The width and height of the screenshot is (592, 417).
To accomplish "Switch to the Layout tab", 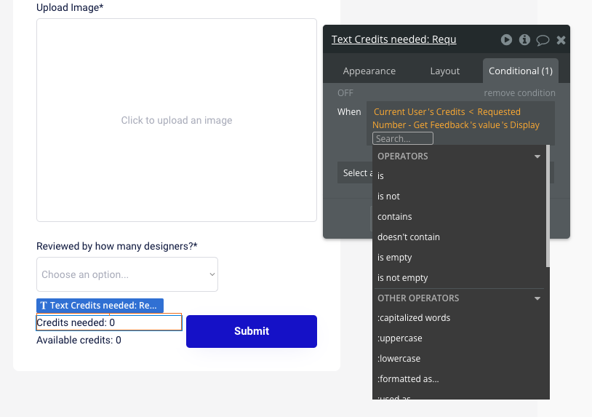I will [x=445, y=71].
